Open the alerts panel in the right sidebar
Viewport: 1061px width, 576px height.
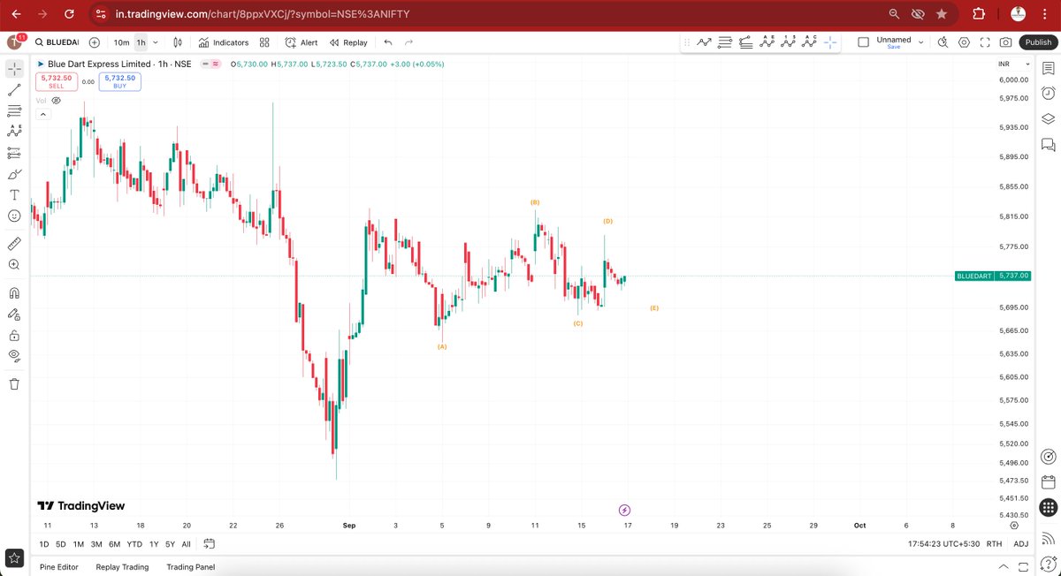pos(1048,93)
